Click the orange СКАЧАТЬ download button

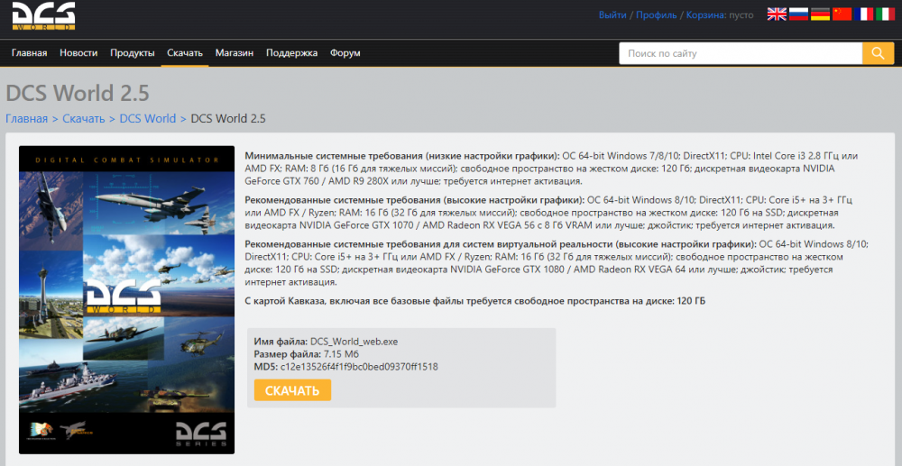point(292,390)
